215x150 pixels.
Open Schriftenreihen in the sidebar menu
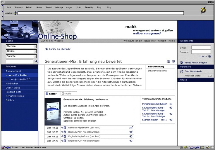[20, 96]
